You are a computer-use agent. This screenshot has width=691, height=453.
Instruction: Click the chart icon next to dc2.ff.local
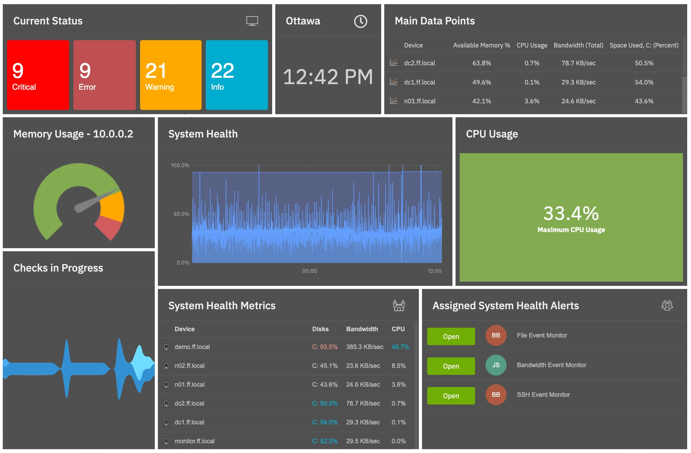pos(393,63)
